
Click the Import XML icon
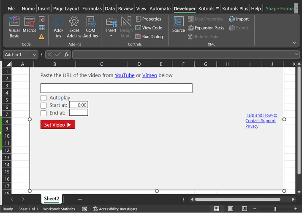pyautogui.click(x=239, y=19)
